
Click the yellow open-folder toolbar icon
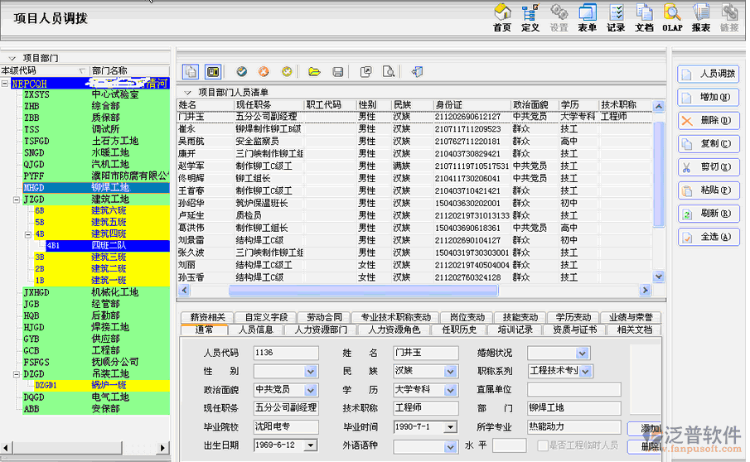pyautogui.click(x=314, y=72)
